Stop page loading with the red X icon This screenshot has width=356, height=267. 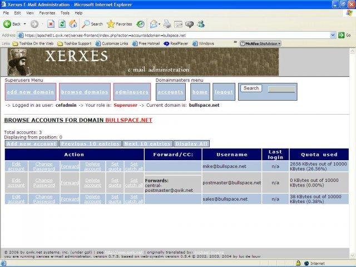51,24
